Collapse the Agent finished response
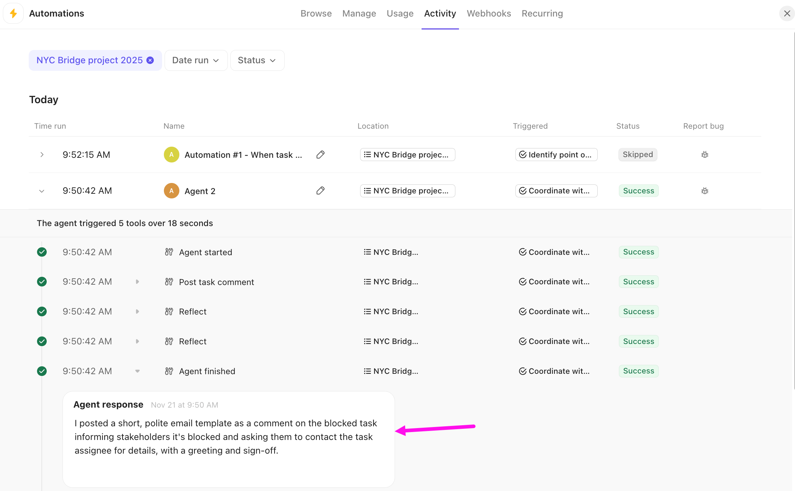Viewport: 795px width, 491px height. click(x=138, y=371)
